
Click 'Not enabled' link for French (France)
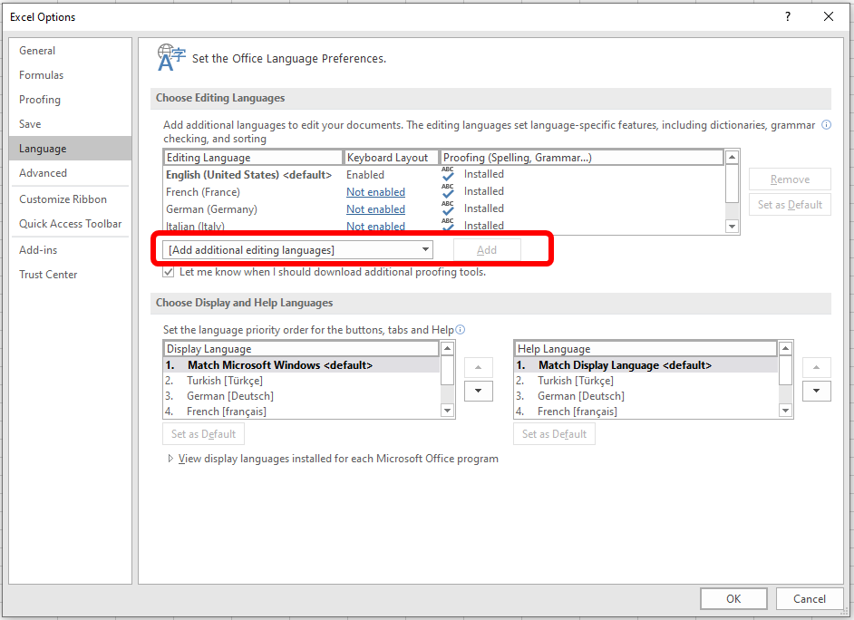coord(376,192)
